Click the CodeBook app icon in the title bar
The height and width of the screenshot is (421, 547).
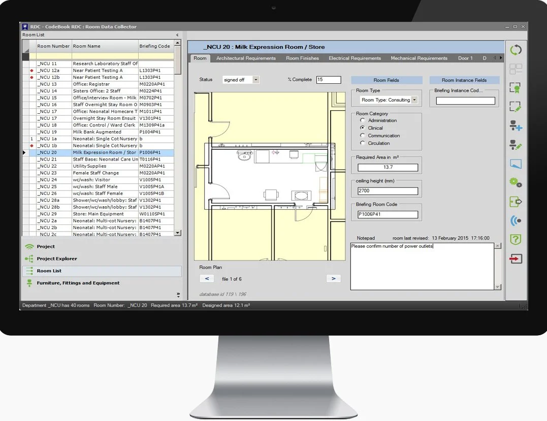pos(25,26)
